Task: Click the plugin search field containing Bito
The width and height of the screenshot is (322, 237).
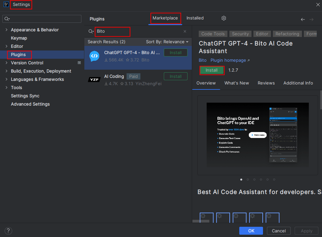Action: (x=137, y=31)
